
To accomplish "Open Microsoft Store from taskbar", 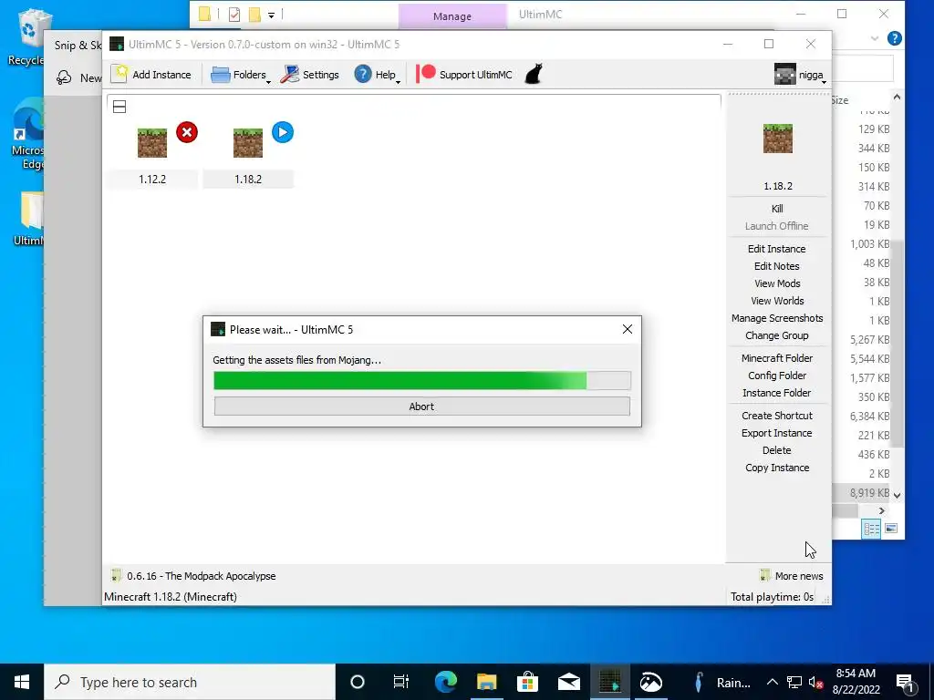I will (x=528, y=682).
